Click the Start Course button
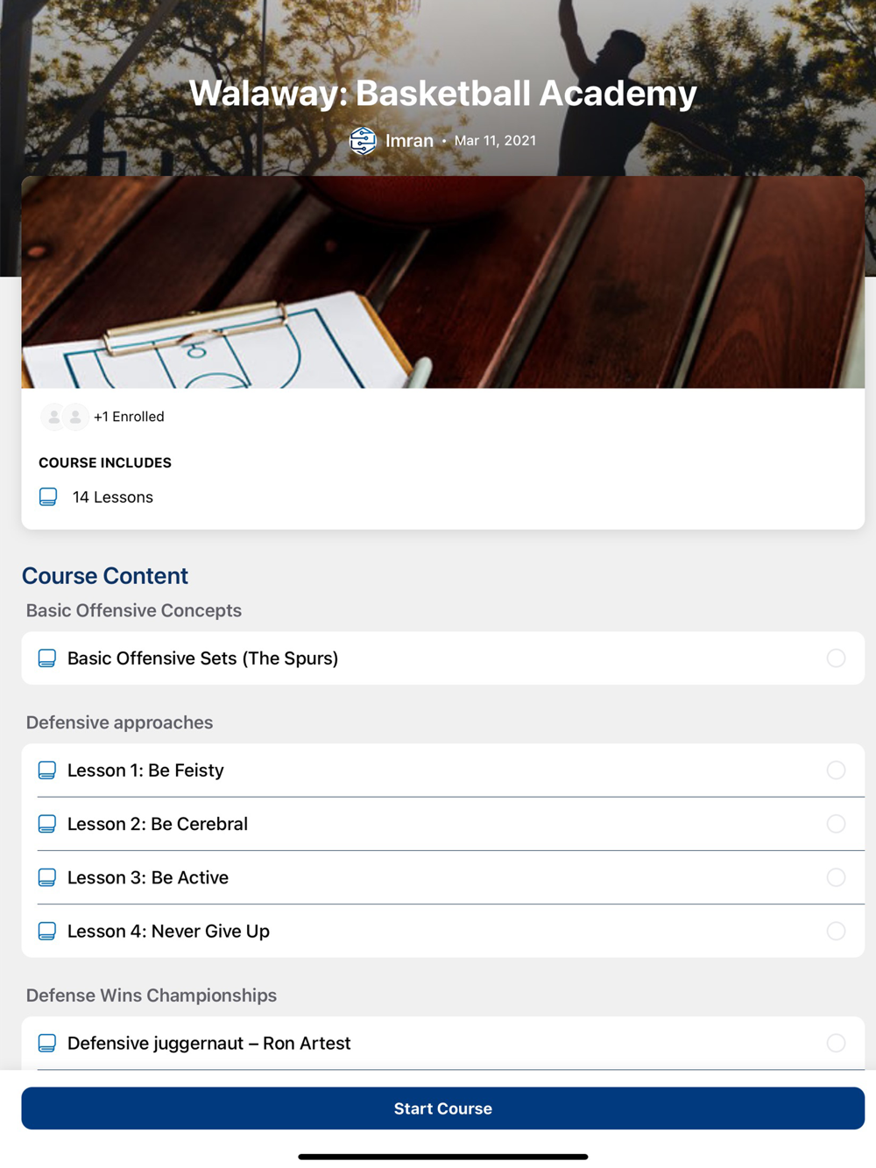 [443, 1108]
